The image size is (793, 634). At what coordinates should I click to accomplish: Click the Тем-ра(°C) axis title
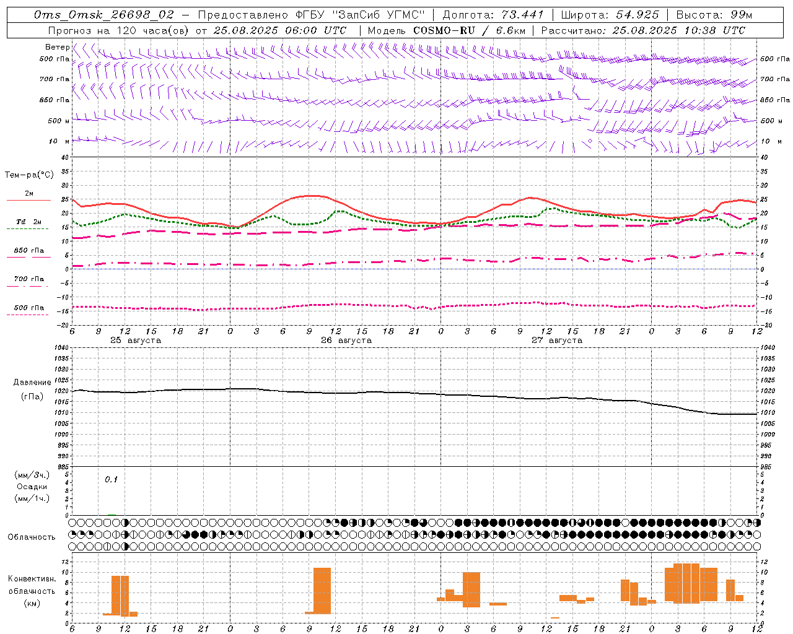tap(29, 175)
